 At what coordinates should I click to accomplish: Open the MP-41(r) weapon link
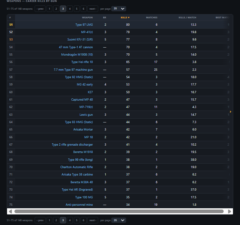point(87,32)
